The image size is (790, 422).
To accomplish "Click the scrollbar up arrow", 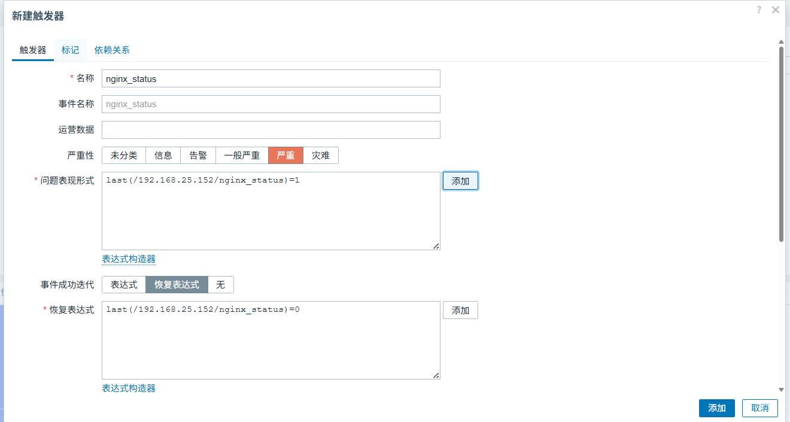I will 781,42.
